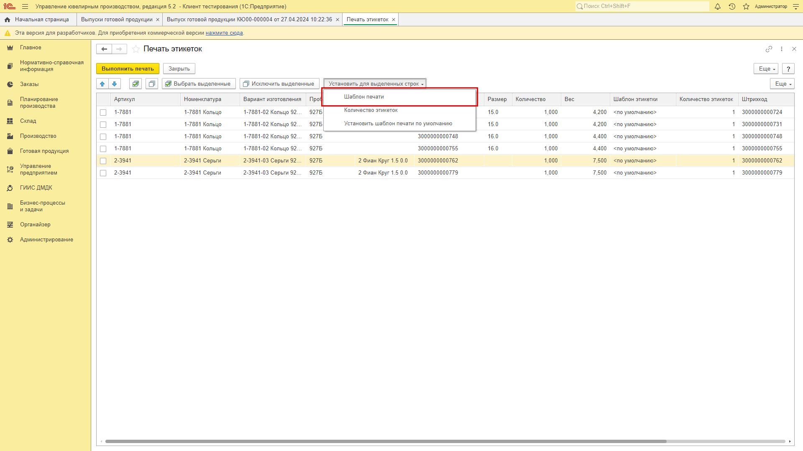Open the Органайзер section icon

[x=10, y=225]
